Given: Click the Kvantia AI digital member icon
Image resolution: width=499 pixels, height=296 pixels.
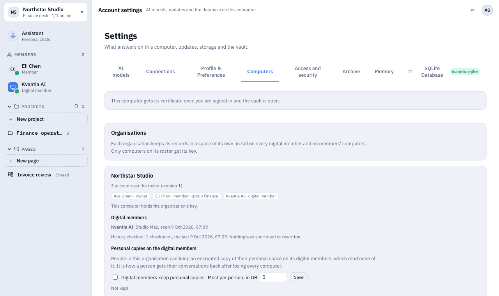Looking at the screenshot, I should [13, 87].
